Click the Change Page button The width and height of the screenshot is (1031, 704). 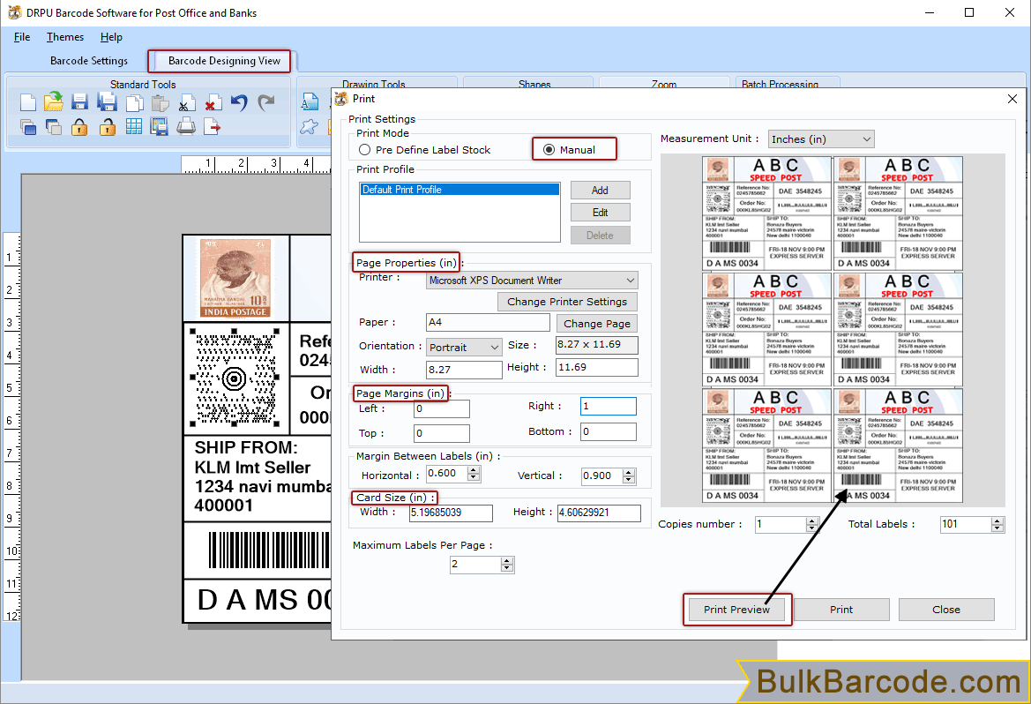coord(597,324)
